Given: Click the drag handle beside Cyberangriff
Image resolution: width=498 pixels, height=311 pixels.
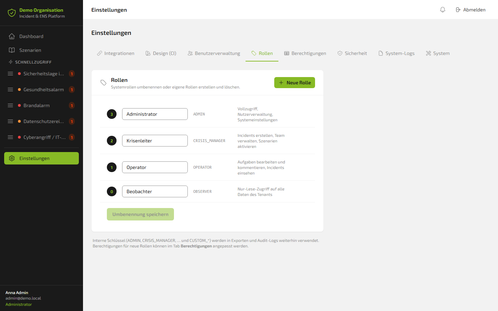Looking at the screenshot, I should pyautogui.click(x=10, y=137).
